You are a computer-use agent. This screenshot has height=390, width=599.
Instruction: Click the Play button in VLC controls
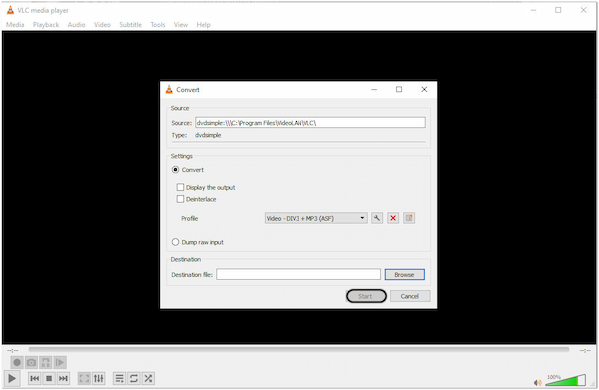12,378
